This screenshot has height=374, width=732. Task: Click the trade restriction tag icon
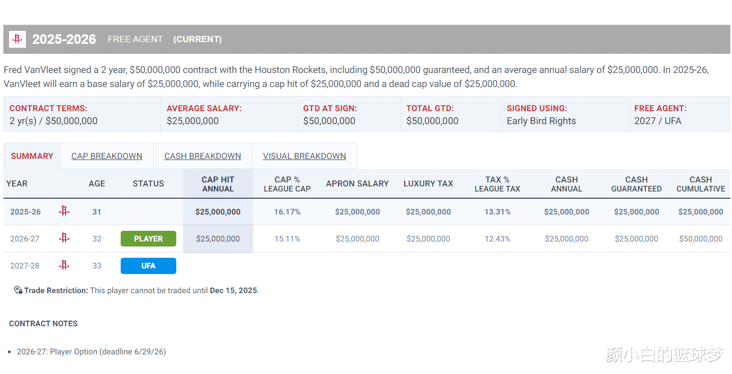pyautogui.click(x=18, y=290)
